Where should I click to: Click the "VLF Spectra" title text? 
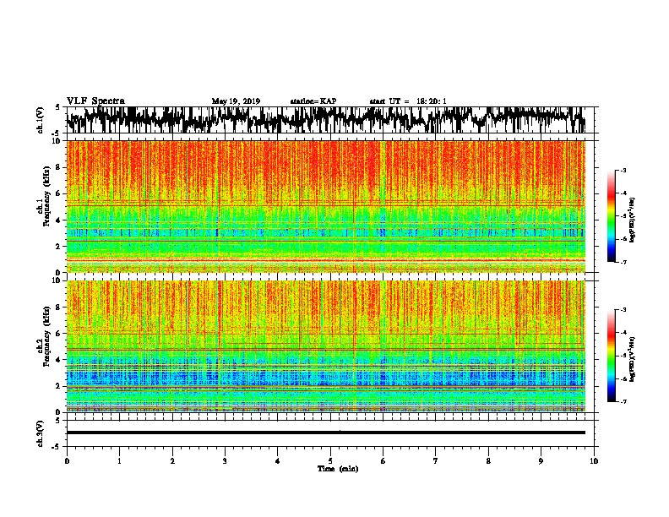(95, 101)
